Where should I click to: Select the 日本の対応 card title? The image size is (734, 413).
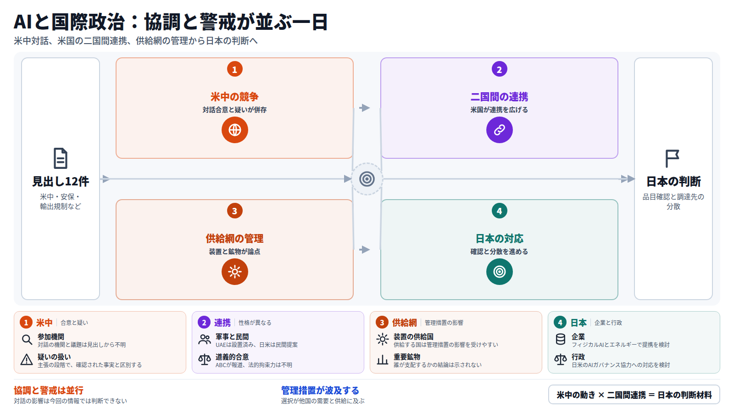500,239
